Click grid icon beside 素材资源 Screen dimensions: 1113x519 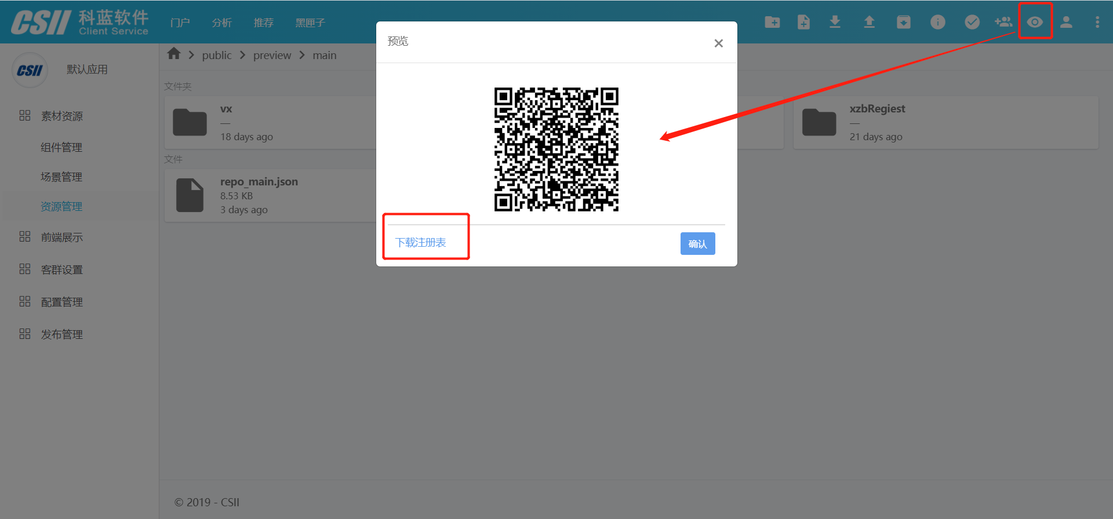25,115
